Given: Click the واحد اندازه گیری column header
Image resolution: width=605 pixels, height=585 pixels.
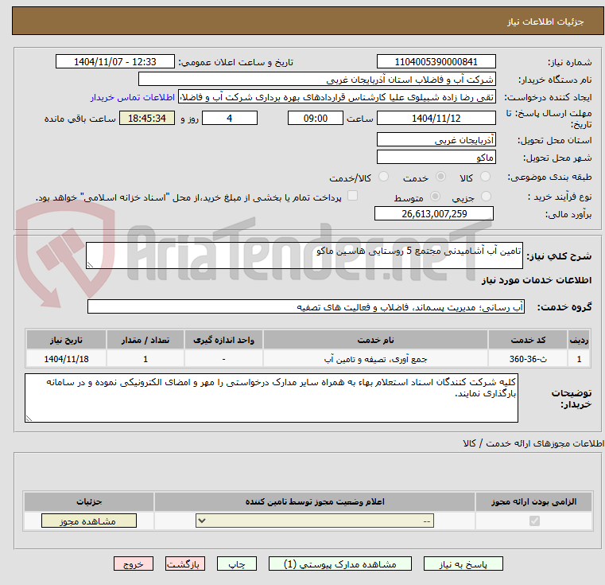Looking at the screenshot, I should (x=223, y=340).
